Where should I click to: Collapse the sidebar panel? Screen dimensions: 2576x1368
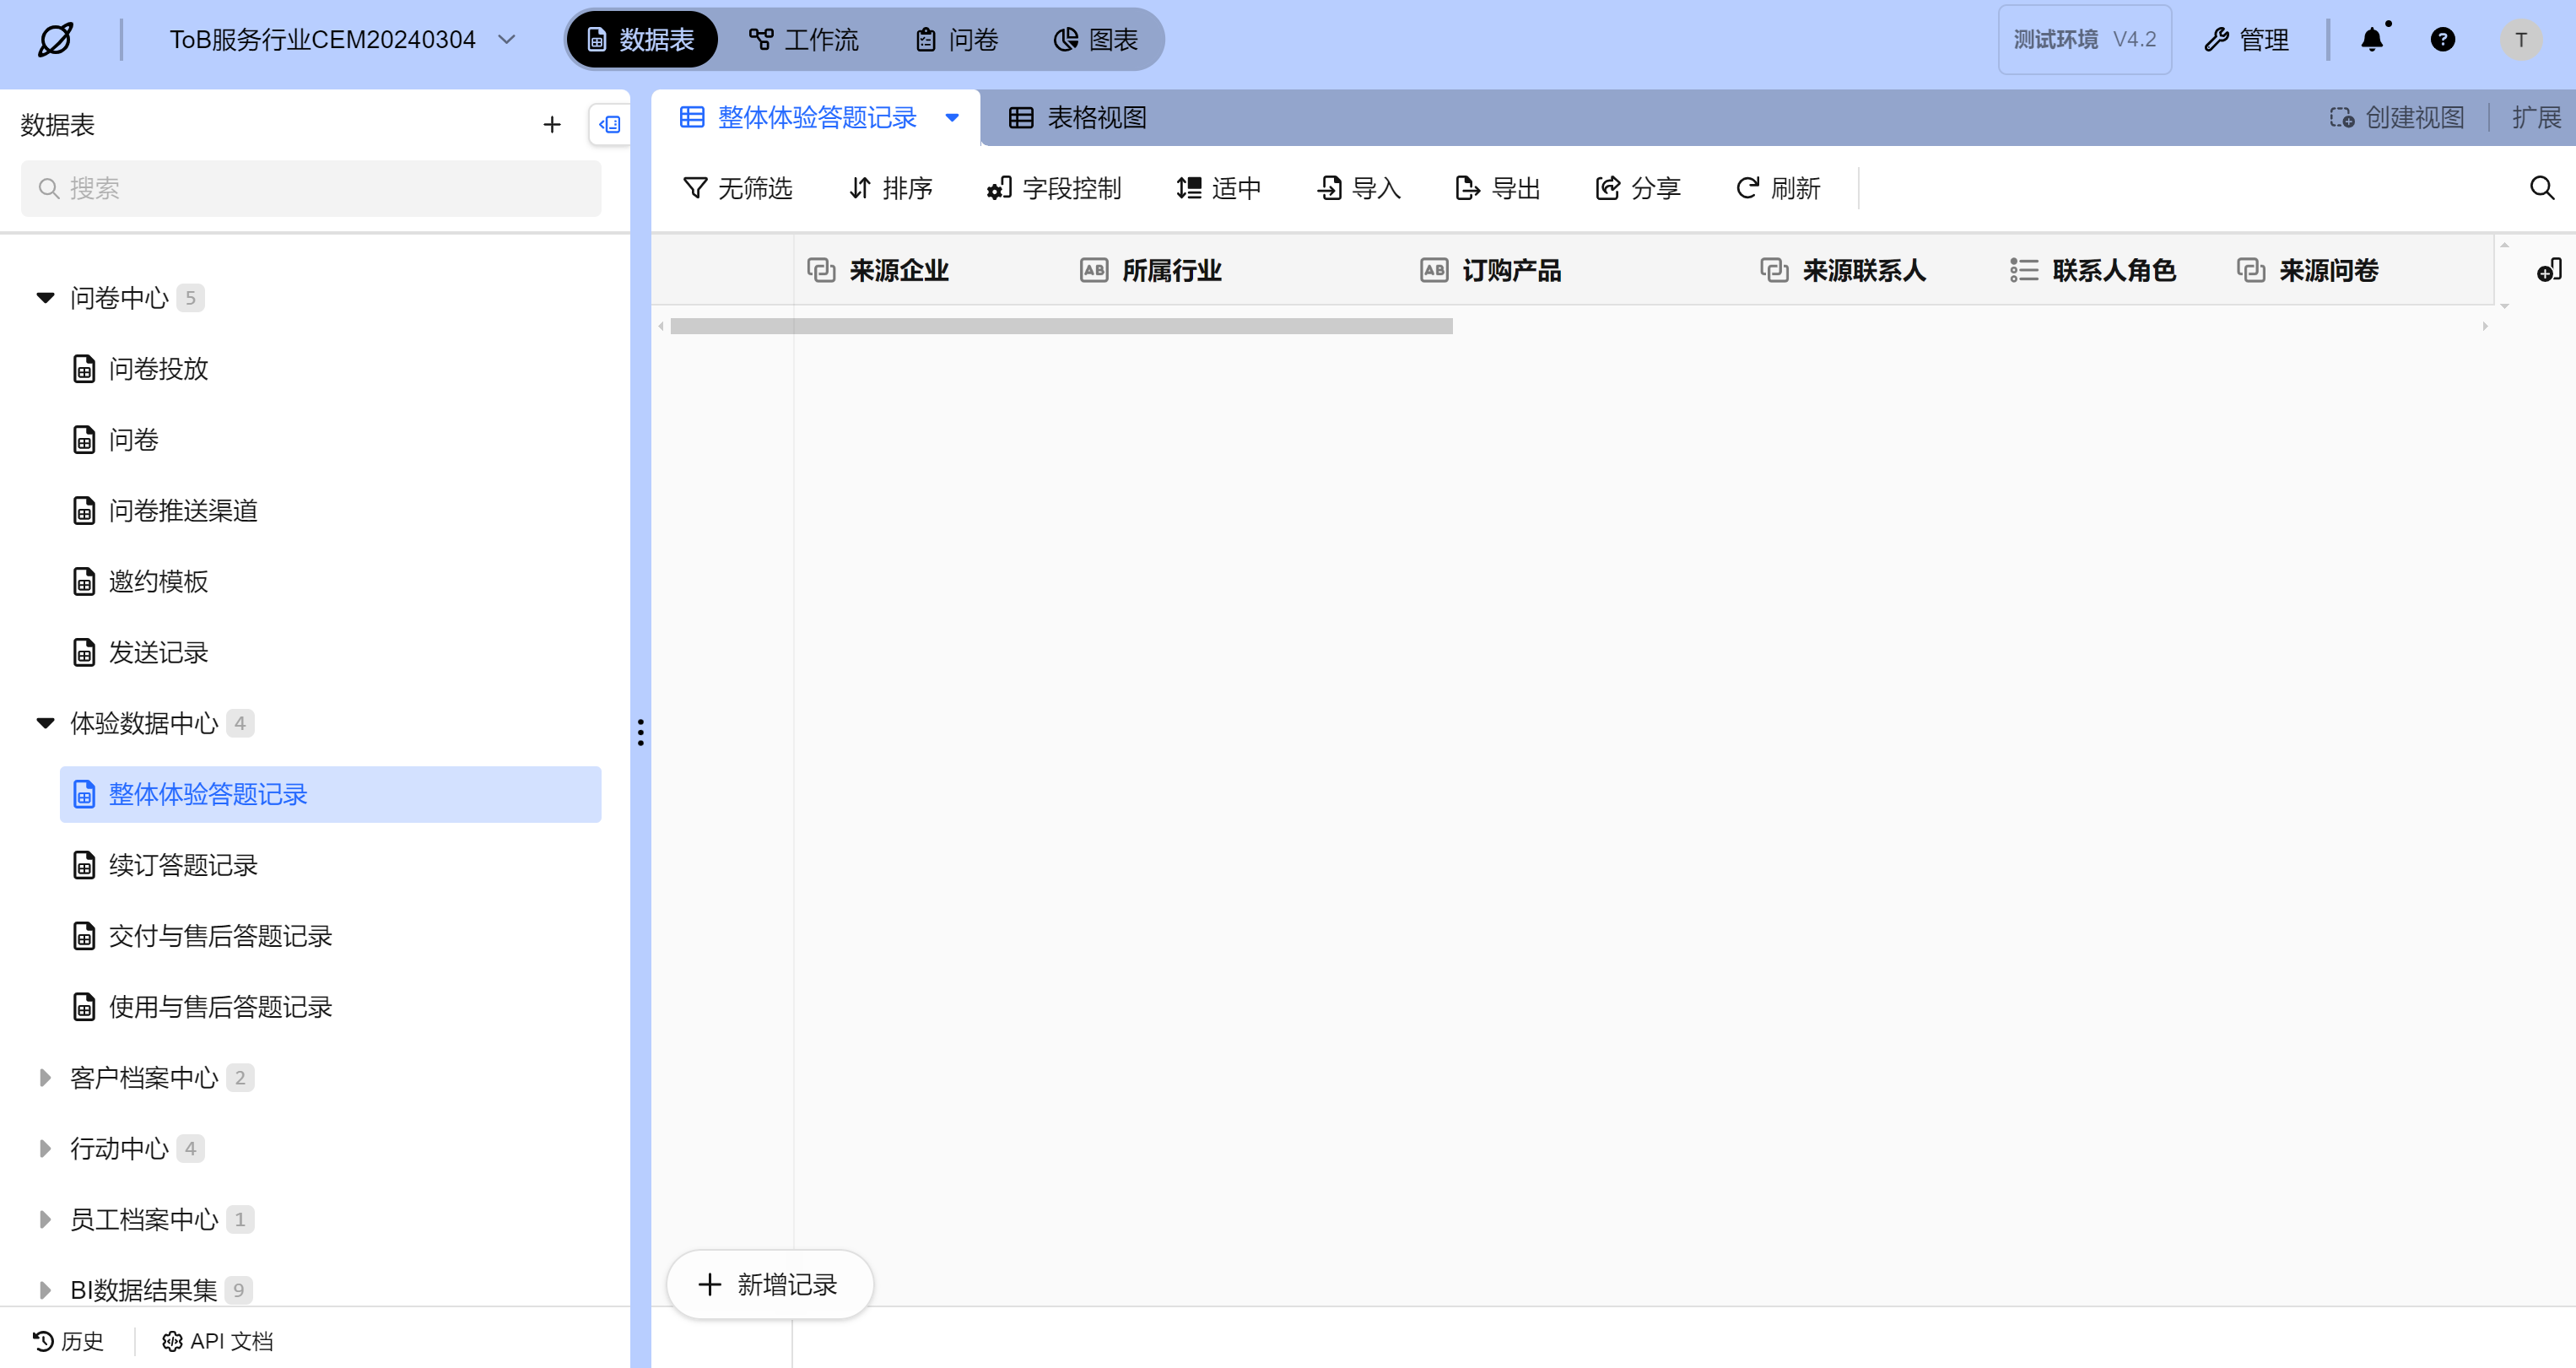(x=609, y=125)
